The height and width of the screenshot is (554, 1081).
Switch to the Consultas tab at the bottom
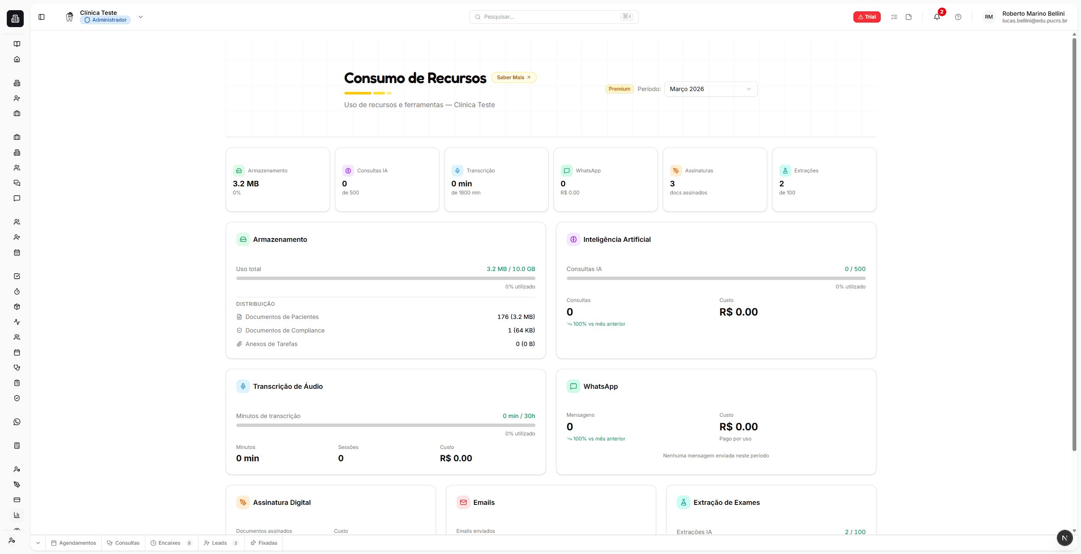click(x=123, y=543)
